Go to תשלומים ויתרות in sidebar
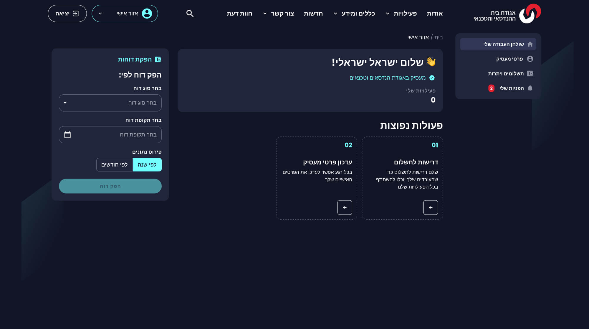Screen dimensions: 589x329 (506, 73)
